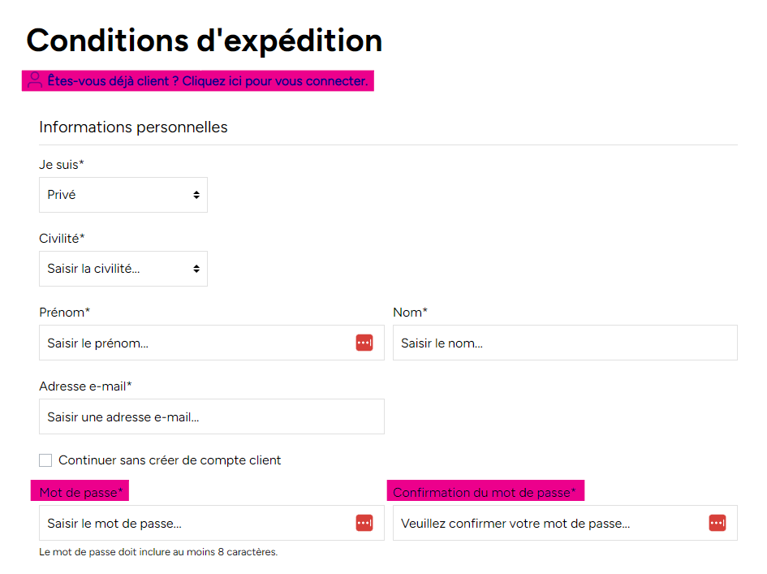Image resolution: width=767 pixels, height=574 pixels.
Task: Click into the Prénom input field
Action: click(212, 343)
